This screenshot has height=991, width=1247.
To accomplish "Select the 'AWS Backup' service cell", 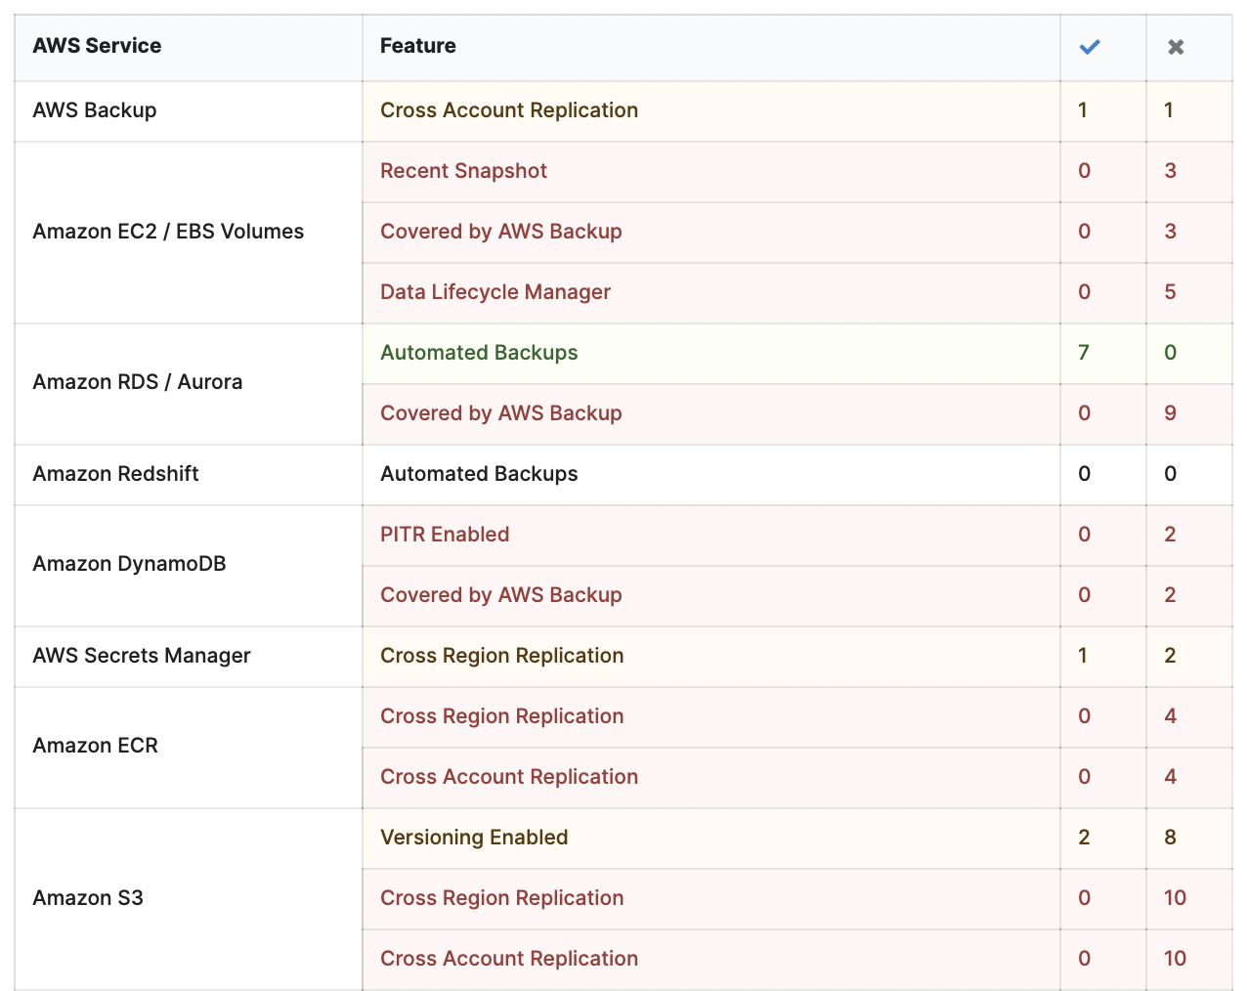I will (189, 110).
